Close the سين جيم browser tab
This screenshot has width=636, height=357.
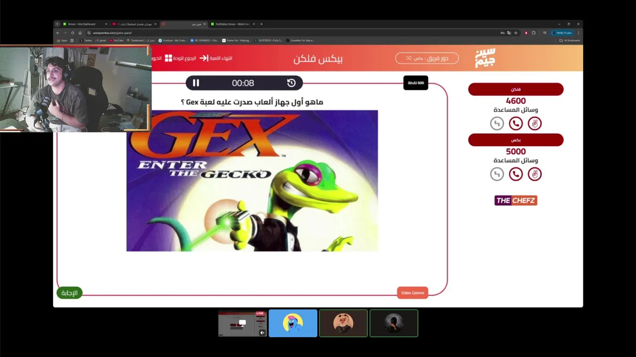[205, 24]
